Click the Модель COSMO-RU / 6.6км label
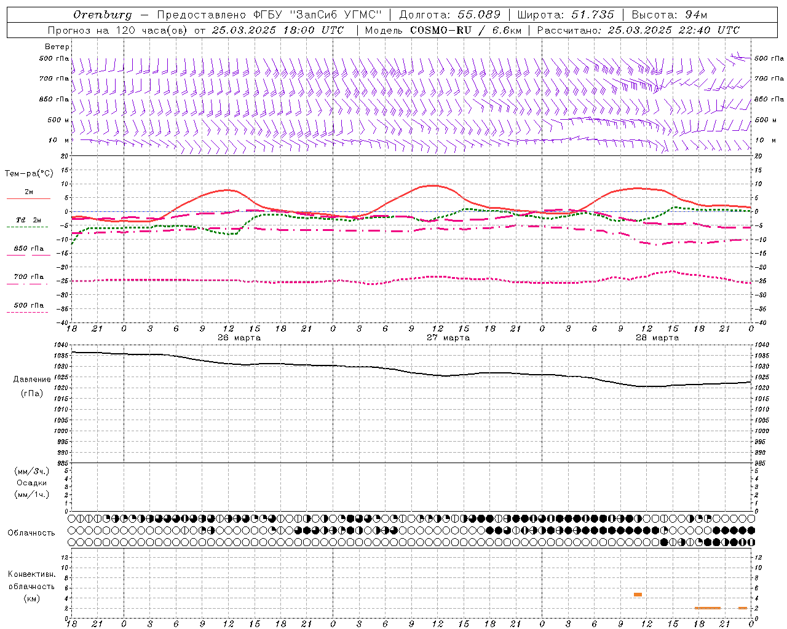The height and width of the screenshot is (629, 787). coord(443,30)
